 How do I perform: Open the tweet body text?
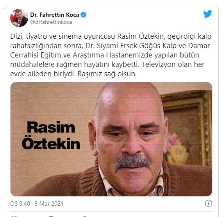point(111,55)
